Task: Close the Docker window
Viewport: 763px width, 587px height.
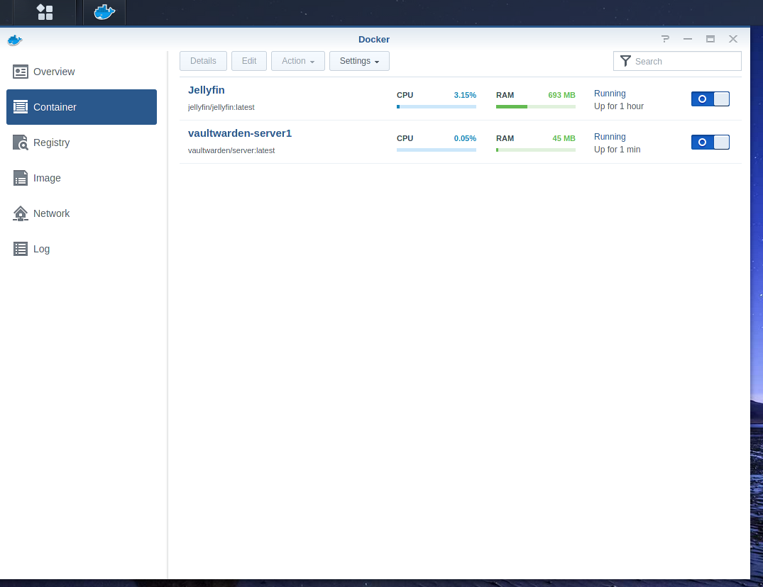Action: tap(732, 39)
